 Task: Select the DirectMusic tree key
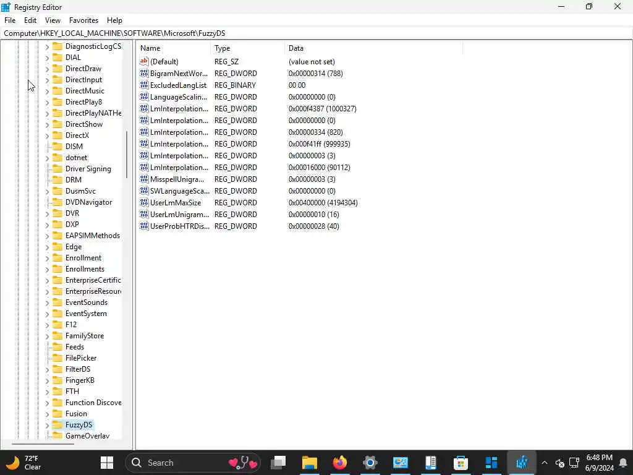click(x=85, y=91)
